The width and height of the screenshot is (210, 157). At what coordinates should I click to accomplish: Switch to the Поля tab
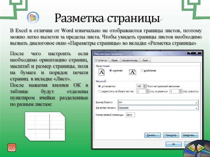click(114, 60)
